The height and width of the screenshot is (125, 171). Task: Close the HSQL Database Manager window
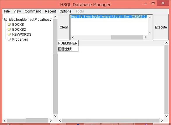click(163, 3)
